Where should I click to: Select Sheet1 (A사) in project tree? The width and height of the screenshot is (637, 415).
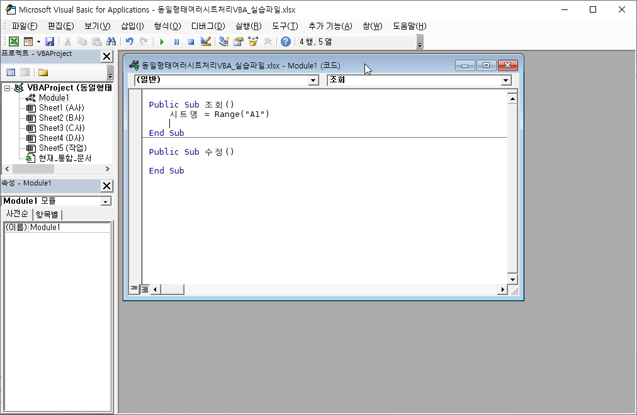tap(61, 108)
